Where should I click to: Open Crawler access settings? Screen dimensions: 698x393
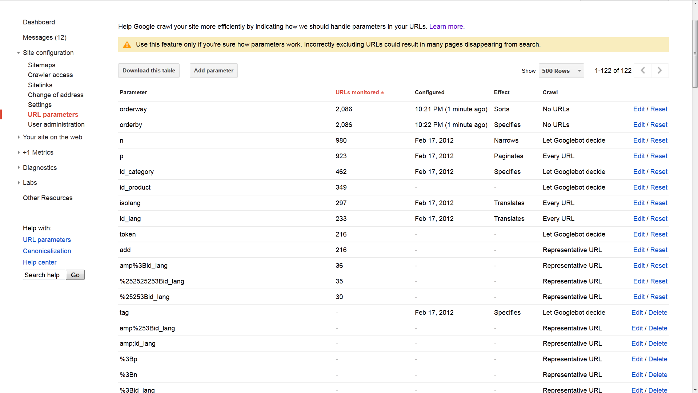pyautogui.click(x=50, y=75)
